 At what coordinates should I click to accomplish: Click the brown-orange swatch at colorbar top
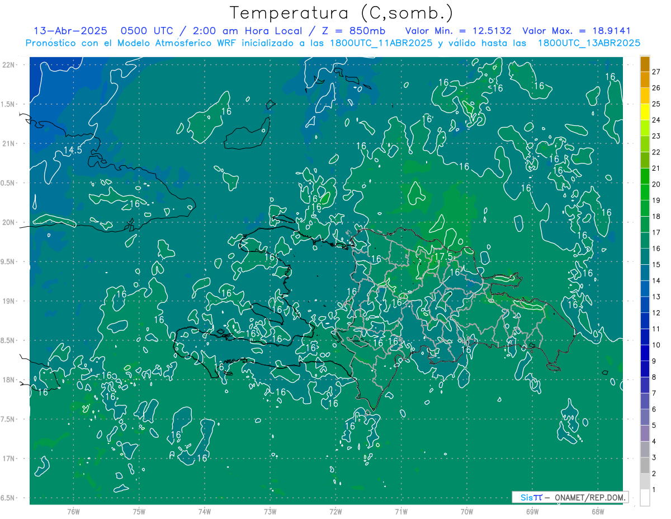tap(645, 64)
